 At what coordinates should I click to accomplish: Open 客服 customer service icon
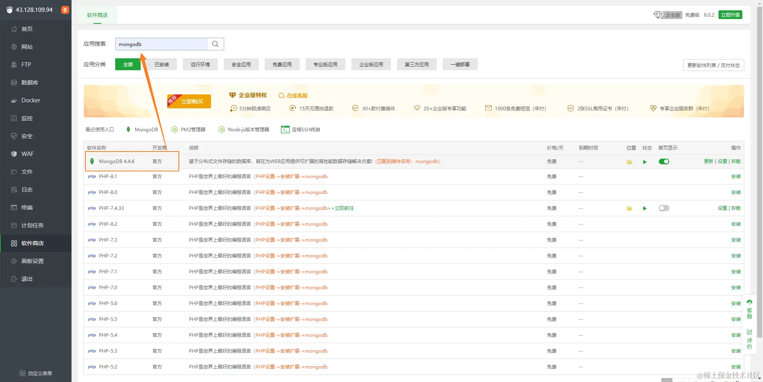click(x=749, y=309)
